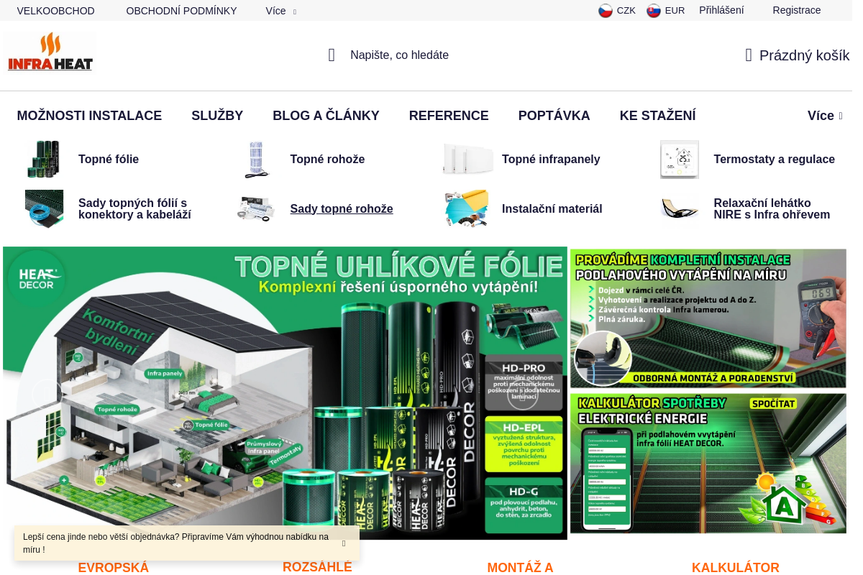This screenshot has width=863, height=575.
Task: Click the INFRA HEAT logo
Action: 49,51
